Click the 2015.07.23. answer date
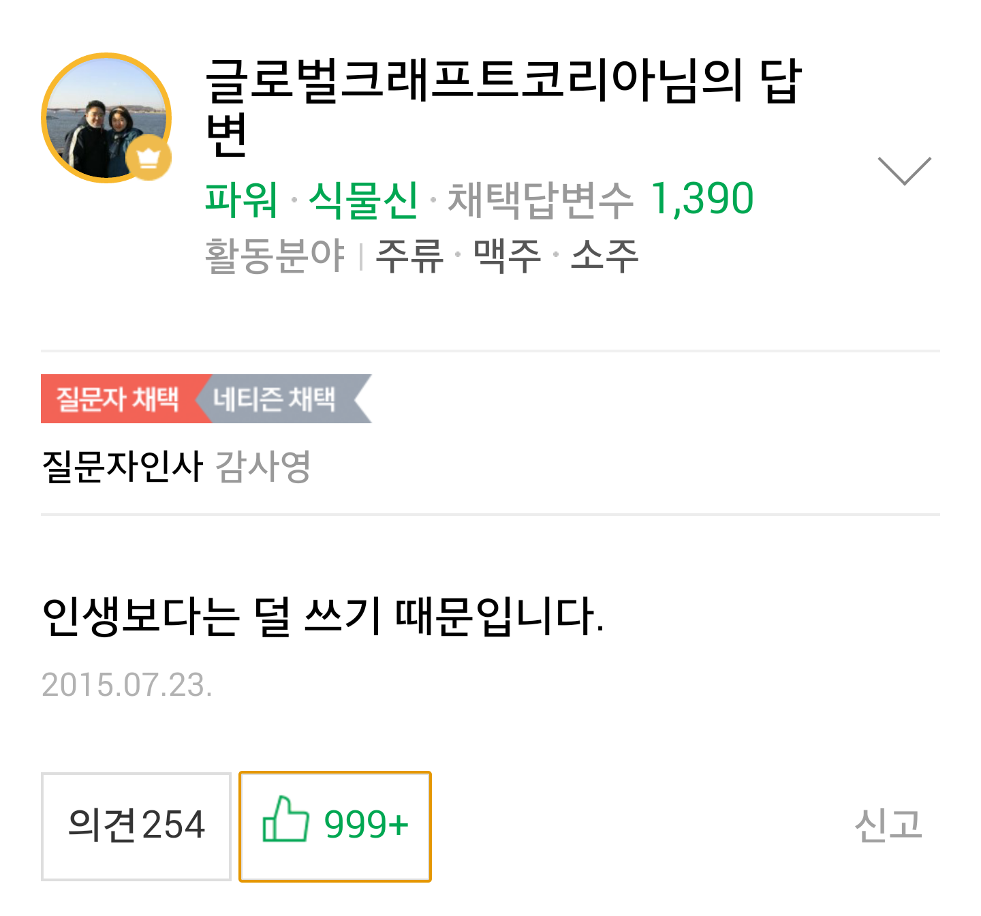981x916 pixels. tap(127, 685)
